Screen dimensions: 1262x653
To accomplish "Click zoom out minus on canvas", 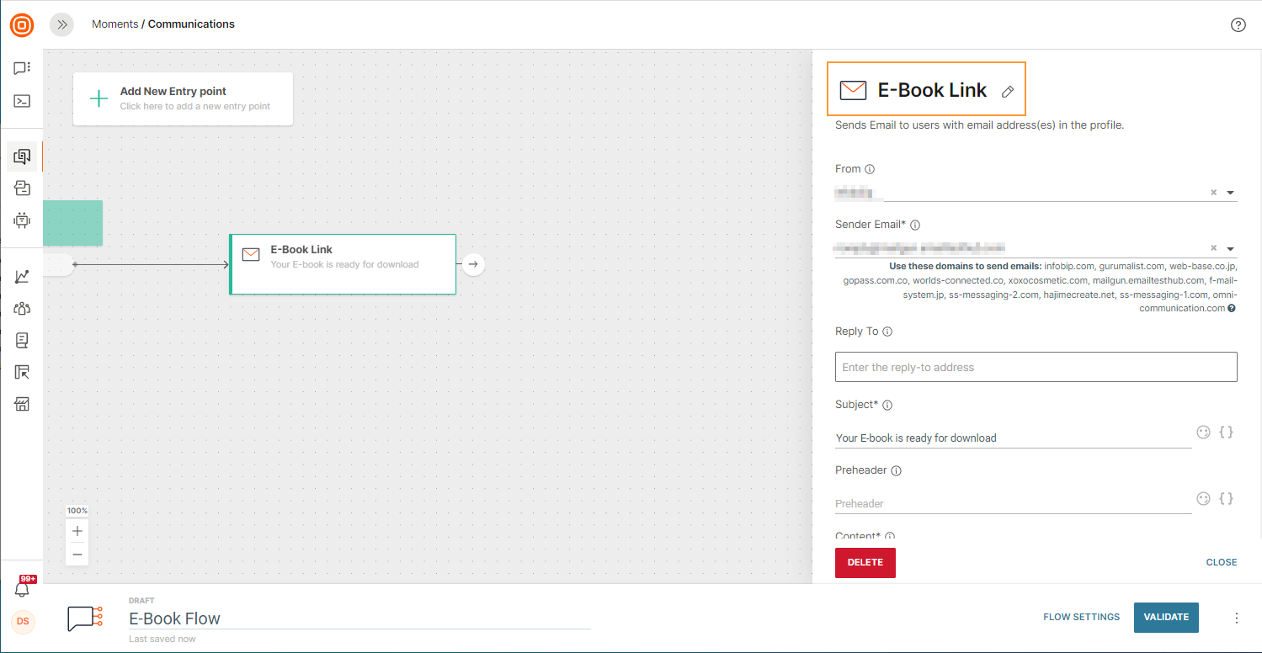I will pos(77,554).
